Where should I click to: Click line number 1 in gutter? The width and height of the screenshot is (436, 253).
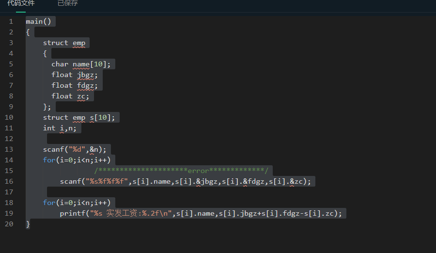coord(11,21)
